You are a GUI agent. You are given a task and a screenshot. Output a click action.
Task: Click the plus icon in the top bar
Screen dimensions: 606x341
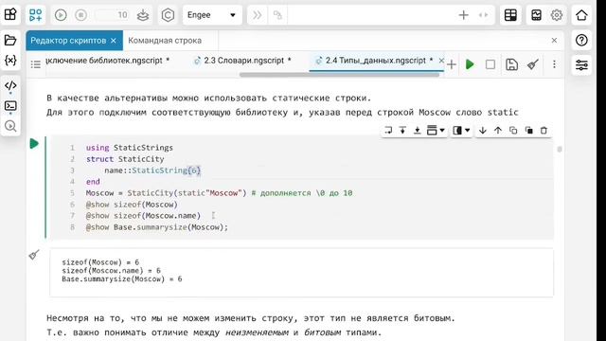tap(463, 15)
